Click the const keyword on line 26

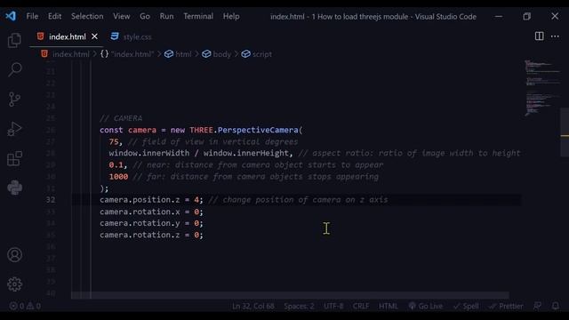click(111, 130)
